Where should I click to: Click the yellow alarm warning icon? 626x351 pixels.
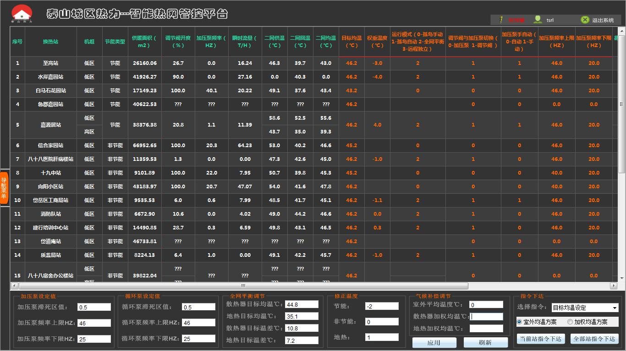[x=501, y=20]
